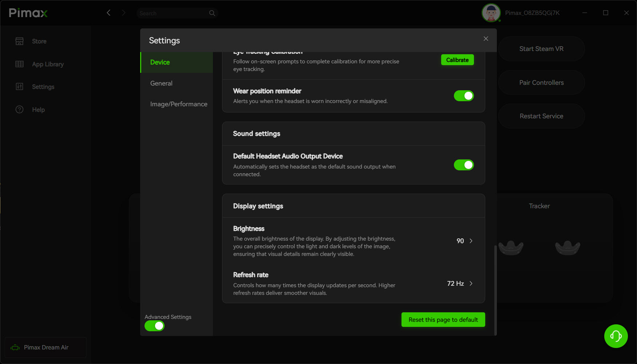
Task: Click the username Pimax_O8ZB5QGj7K
Action: (x=532, y=13)
